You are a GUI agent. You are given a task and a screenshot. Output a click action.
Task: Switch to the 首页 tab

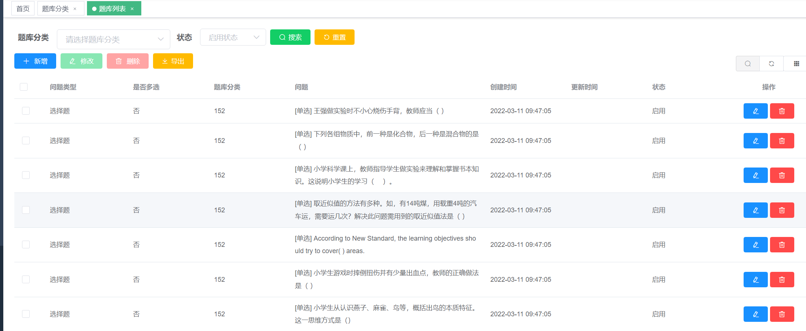[x=23, y=8]
